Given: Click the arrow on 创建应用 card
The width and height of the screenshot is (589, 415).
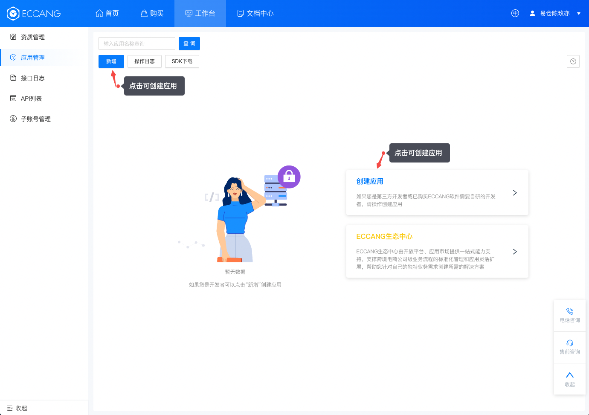Looking at the screenshot, I should tap(515, 193).
